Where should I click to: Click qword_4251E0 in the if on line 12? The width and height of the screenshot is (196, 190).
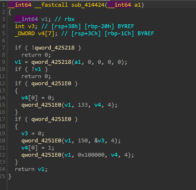pos(51,83)
